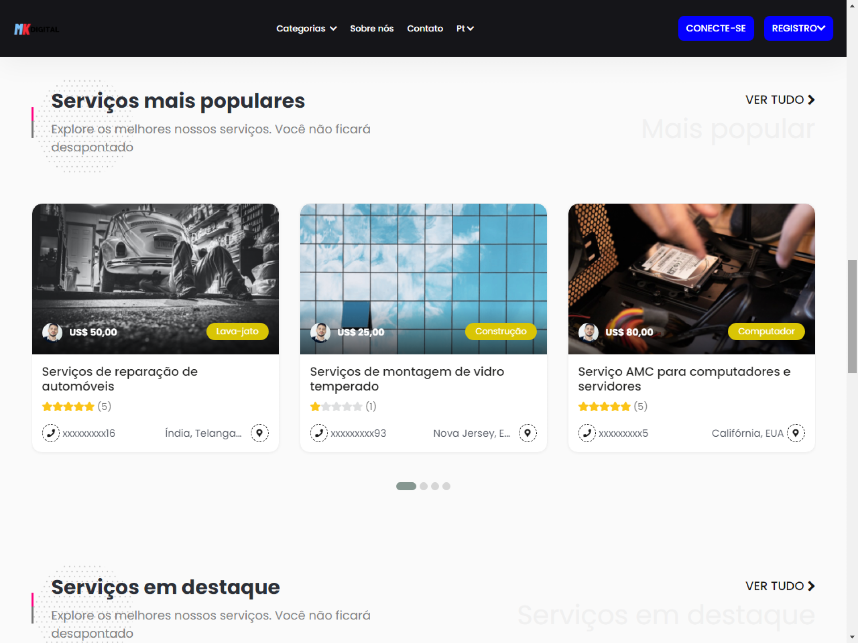858x643 pixels.
Task: Open the computer hard drive service thumbnail
Action: [x=691, y=279]
